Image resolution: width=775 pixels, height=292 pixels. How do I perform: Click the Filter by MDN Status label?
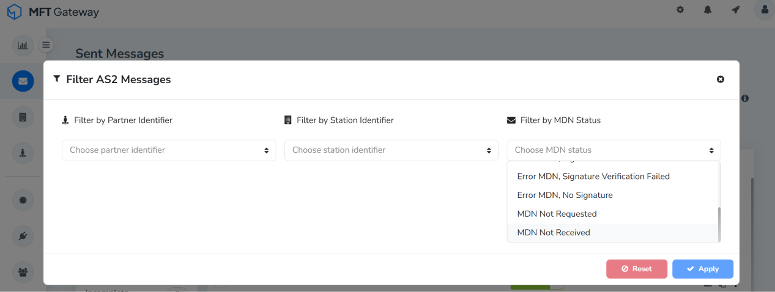click(x=560, y=120)
